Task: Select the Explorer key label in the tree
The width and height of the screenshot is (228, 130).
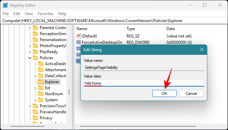Action: click(52, 82)
